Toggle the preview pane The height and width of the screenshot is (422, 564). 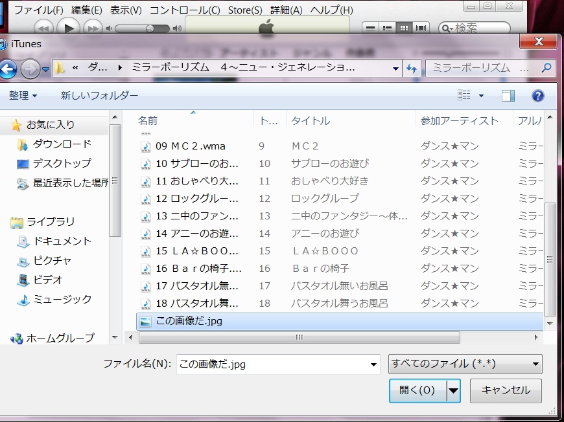pos(508,96)
